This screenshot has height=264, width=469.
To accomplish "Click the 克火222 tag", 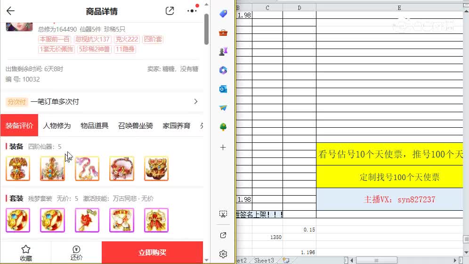I will (127, 39).
